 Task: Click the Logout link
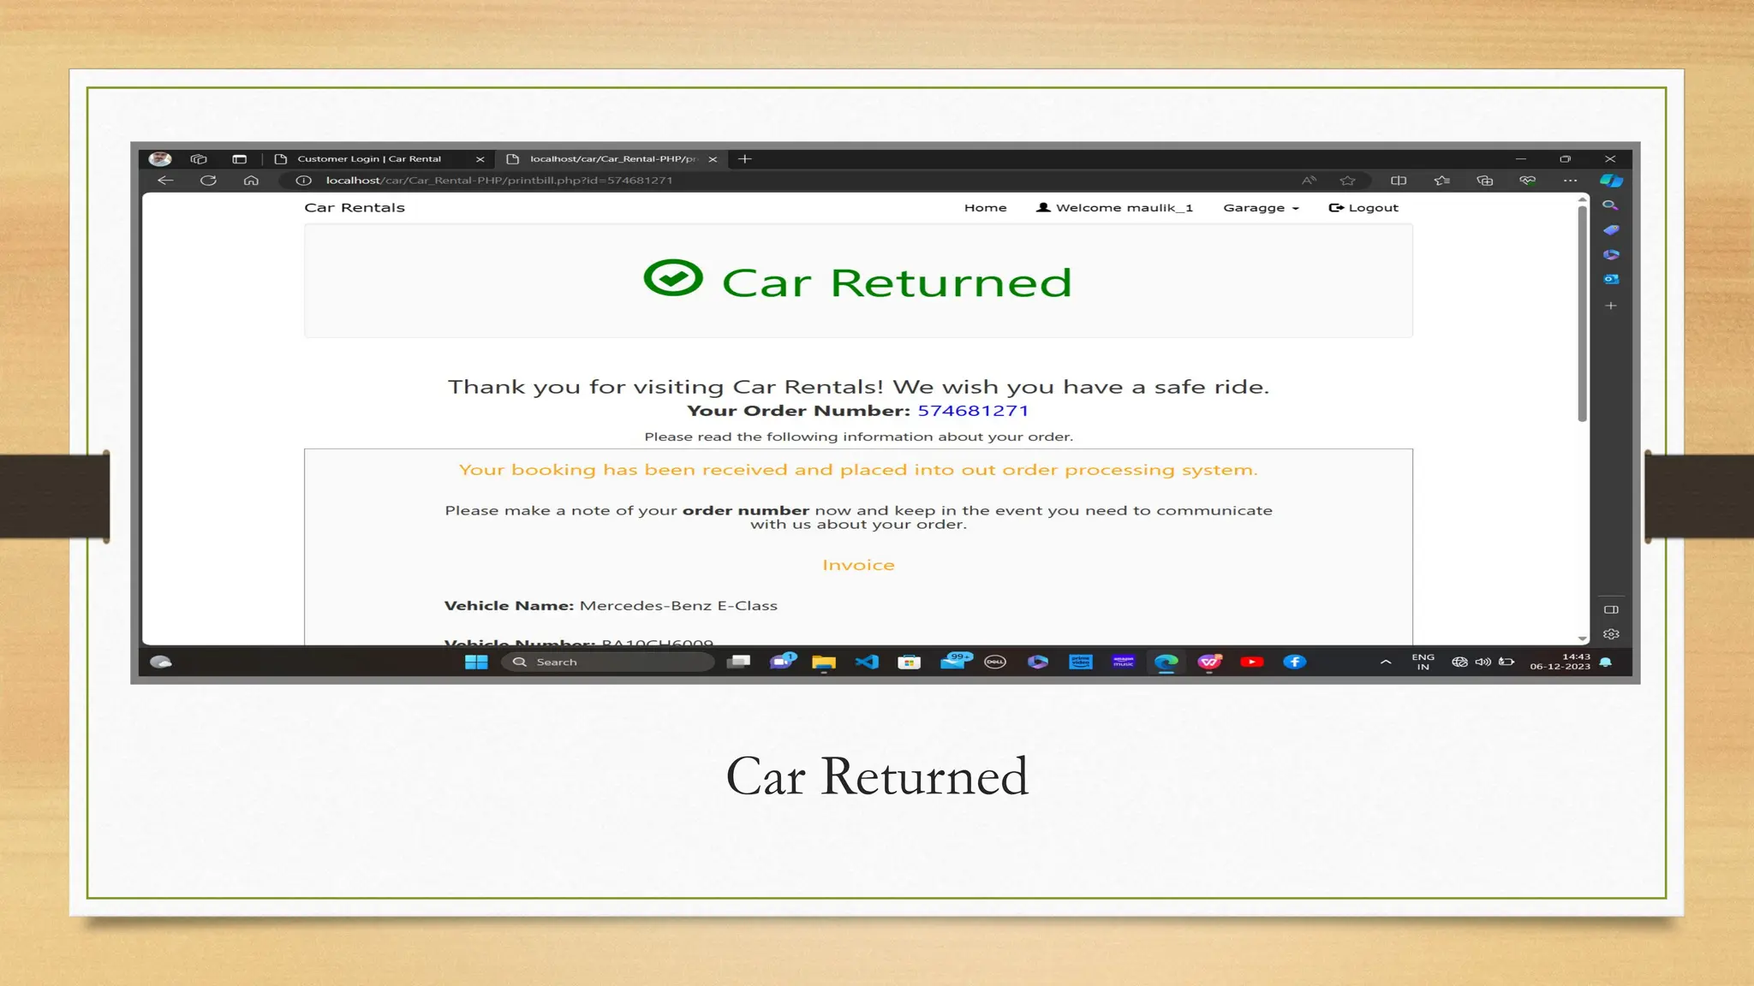pos(1363,208)
